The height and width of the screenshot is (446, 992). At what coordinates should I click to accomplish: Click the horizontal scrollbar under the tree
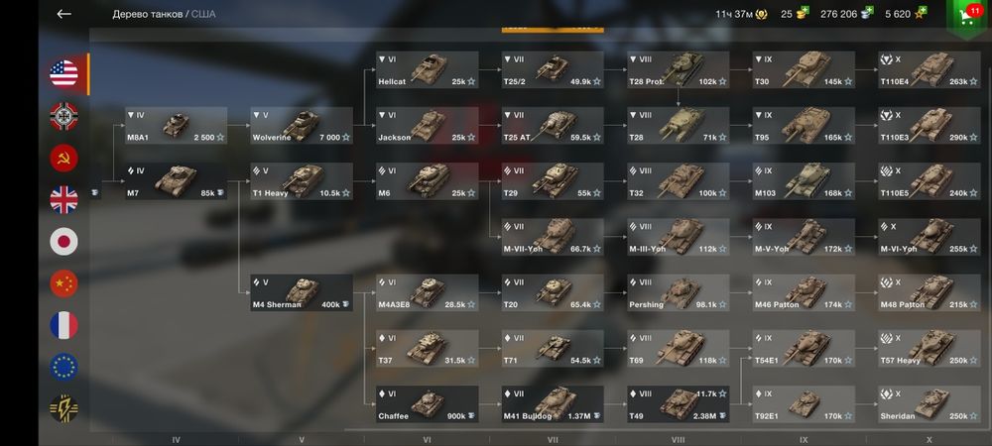pyautogui.click(x=665, y=429)
